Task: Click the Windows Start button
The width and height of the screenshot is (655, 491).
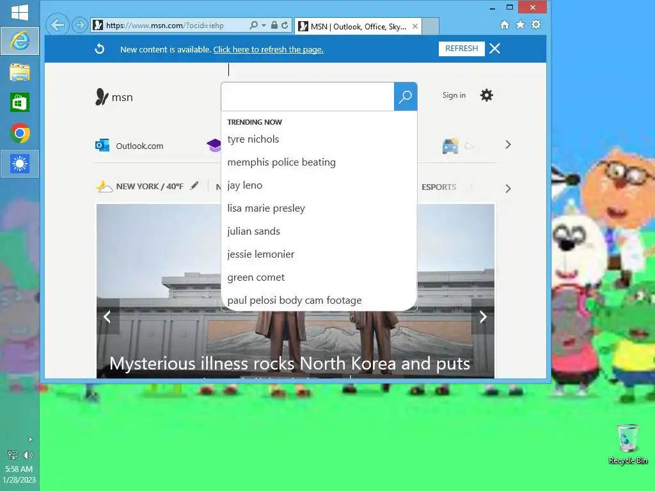Action: (x=20, y=12)
